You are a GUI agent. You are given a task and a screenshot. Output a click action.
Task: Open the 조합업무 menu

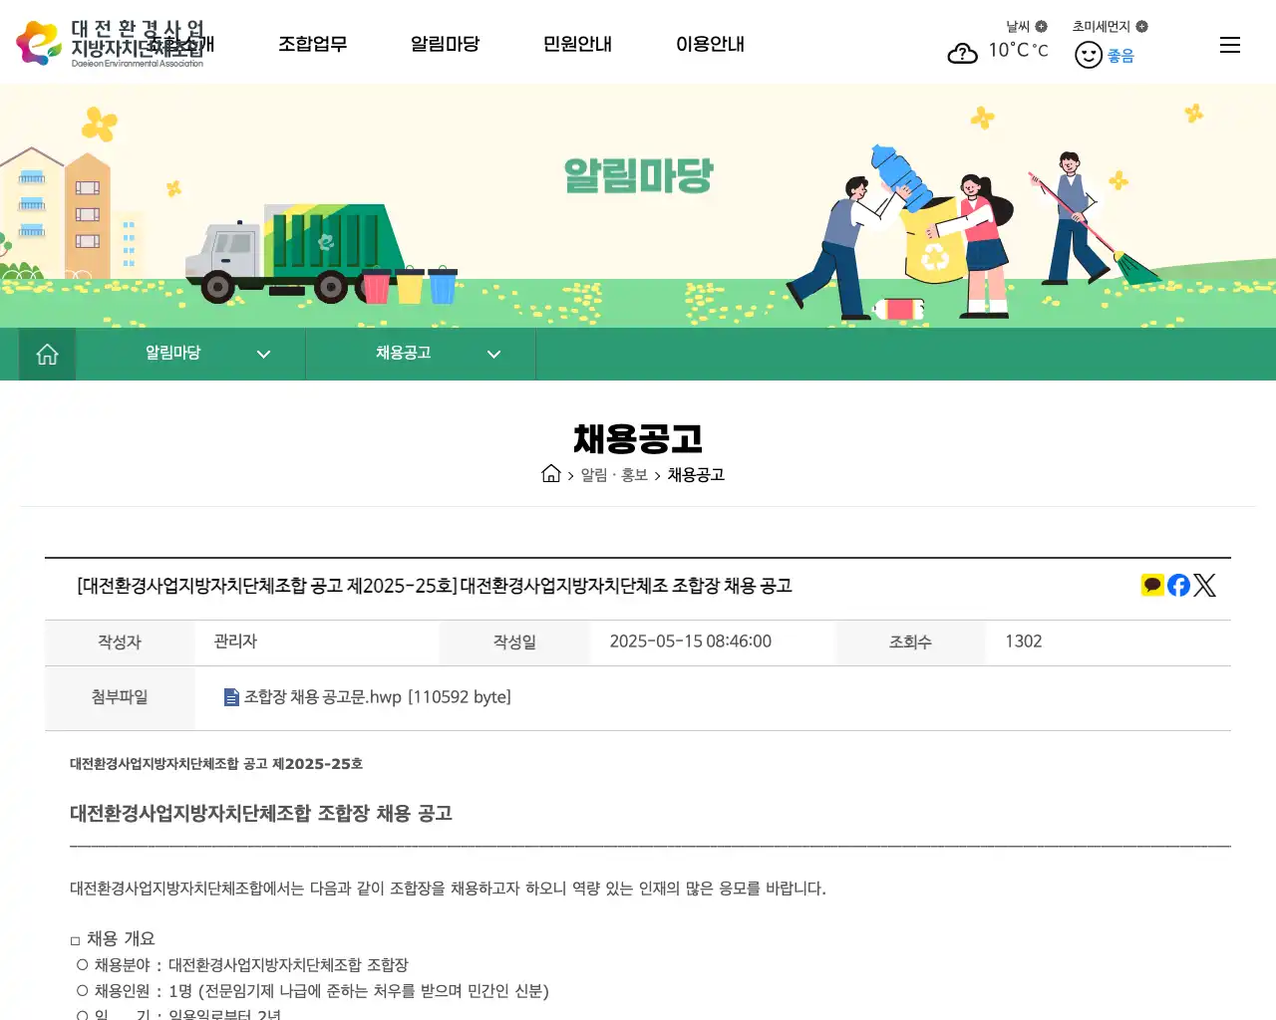click(313, 44)
